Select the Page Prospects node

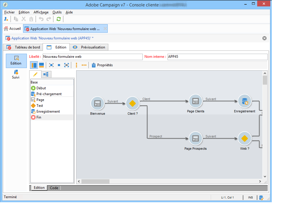click(196, 139)
